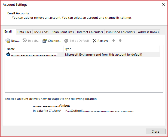This screenshot has height=137, width=168.
Task: Click the Repair tools icon
Action: pos(25,40)
